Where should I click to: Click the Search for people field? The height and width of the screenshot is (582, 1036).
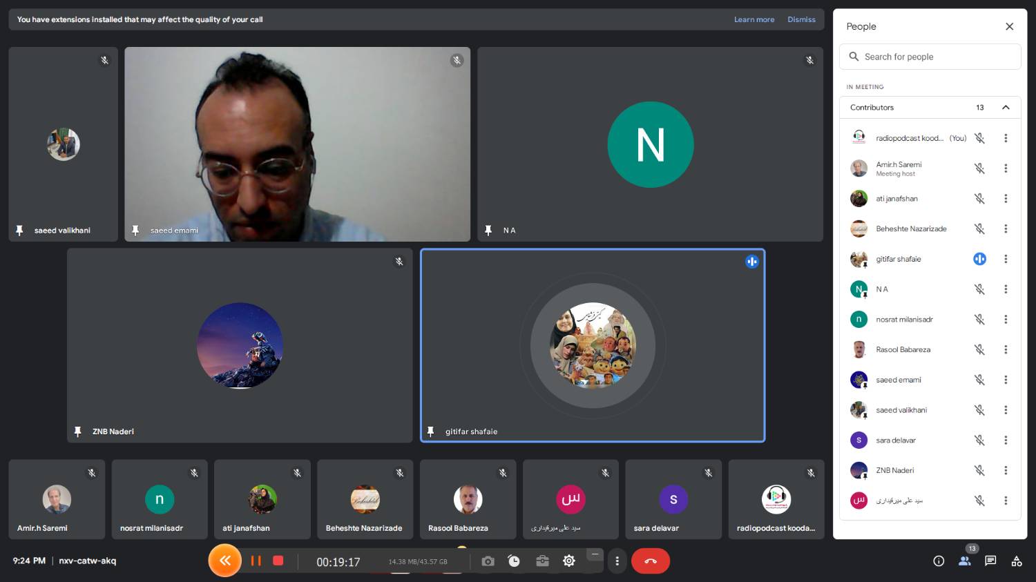click(x=930, y=57)
